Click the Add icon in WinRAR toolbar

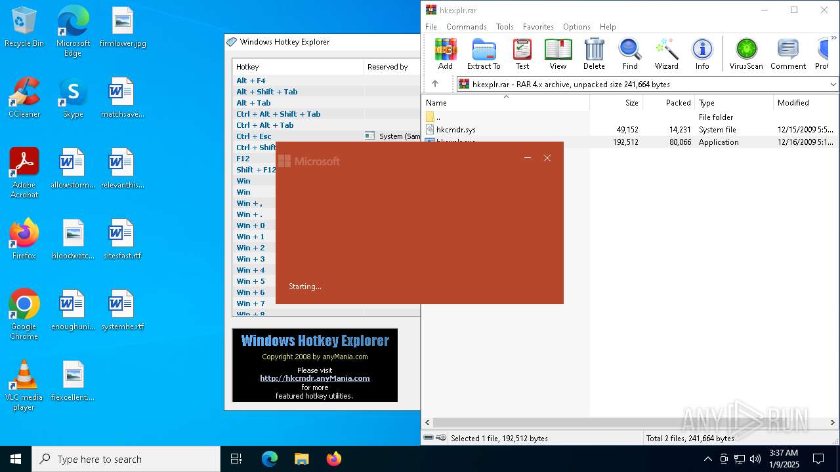(446, 54)
